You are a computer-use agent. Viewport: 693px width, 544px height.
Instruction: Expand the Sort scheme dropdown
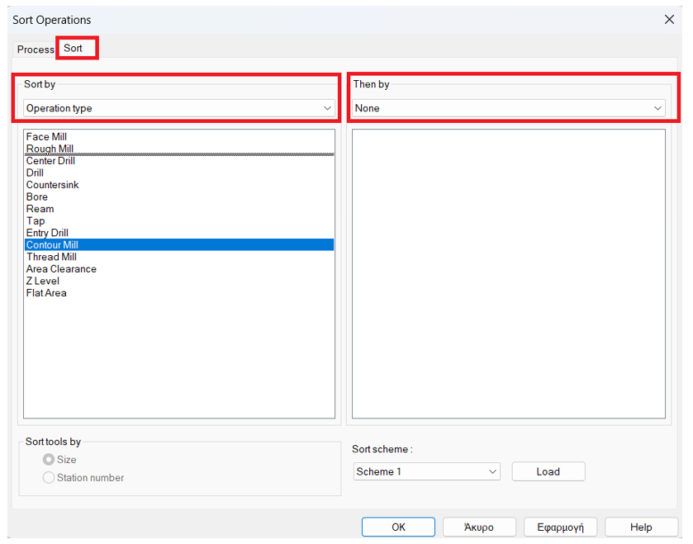pyautogui.click(x=426, y=472)
